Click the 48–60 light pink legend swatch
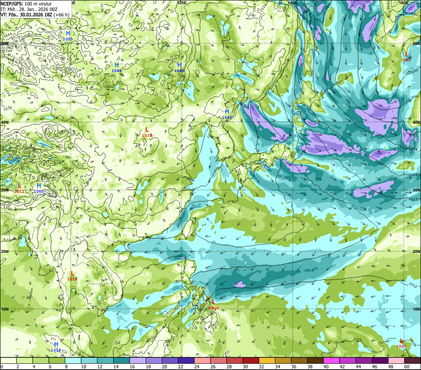This screenshot has width=421, height=370. click(396, 360)
